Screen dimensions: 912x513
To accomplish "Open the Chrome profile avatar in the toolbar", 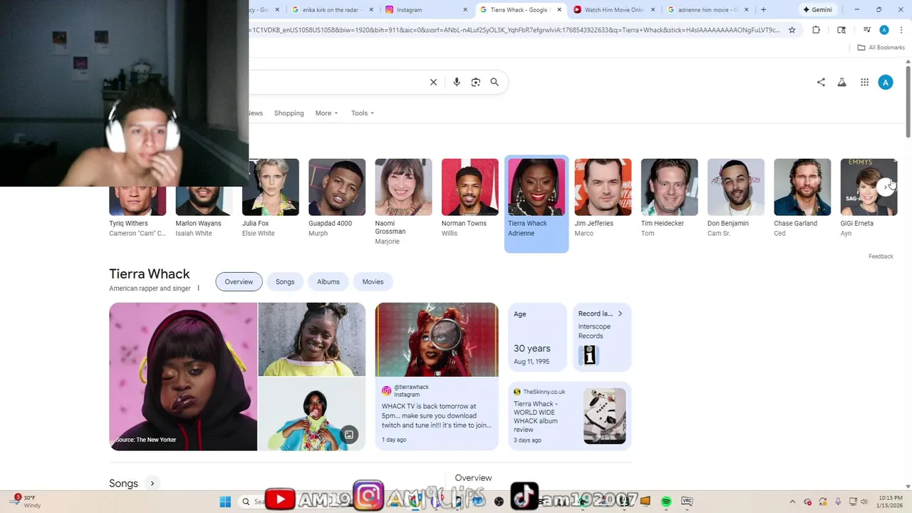I will 884,30.
